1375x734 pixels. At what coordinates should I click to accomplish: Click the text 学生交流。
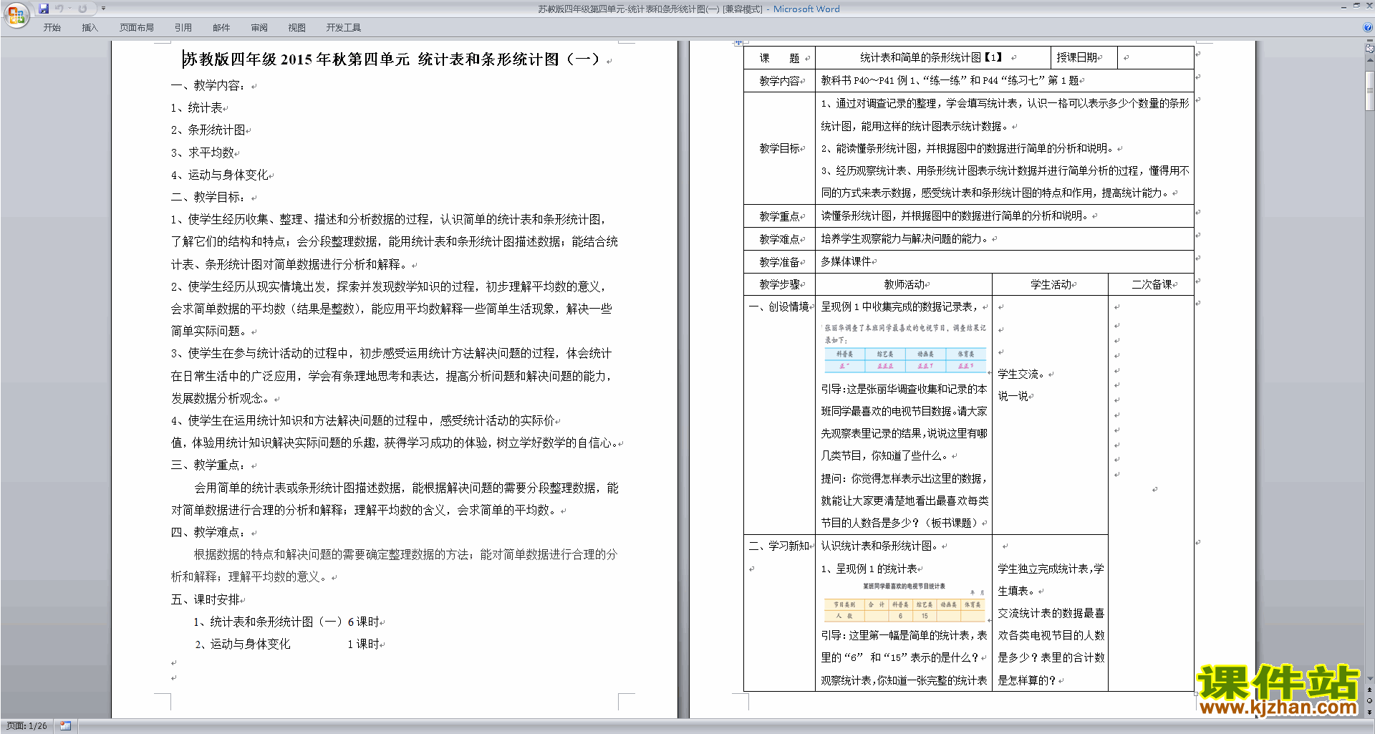[1022, 374]
